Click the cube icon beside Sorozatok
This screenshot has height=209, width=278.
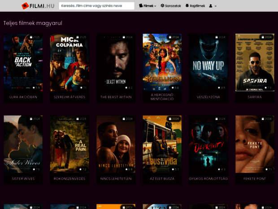click(x=162, y=6)
